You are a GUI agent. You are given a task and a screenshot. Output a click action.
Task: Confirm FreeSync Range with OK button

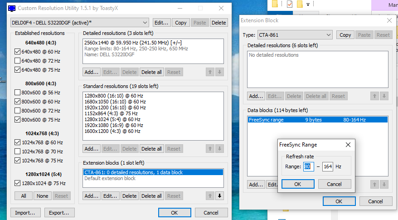tap(298, 184)
